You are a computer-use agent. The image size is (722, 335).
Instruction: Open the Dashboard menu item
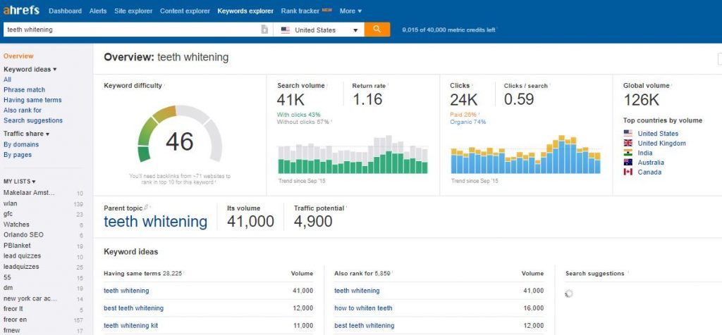(65, 11)
